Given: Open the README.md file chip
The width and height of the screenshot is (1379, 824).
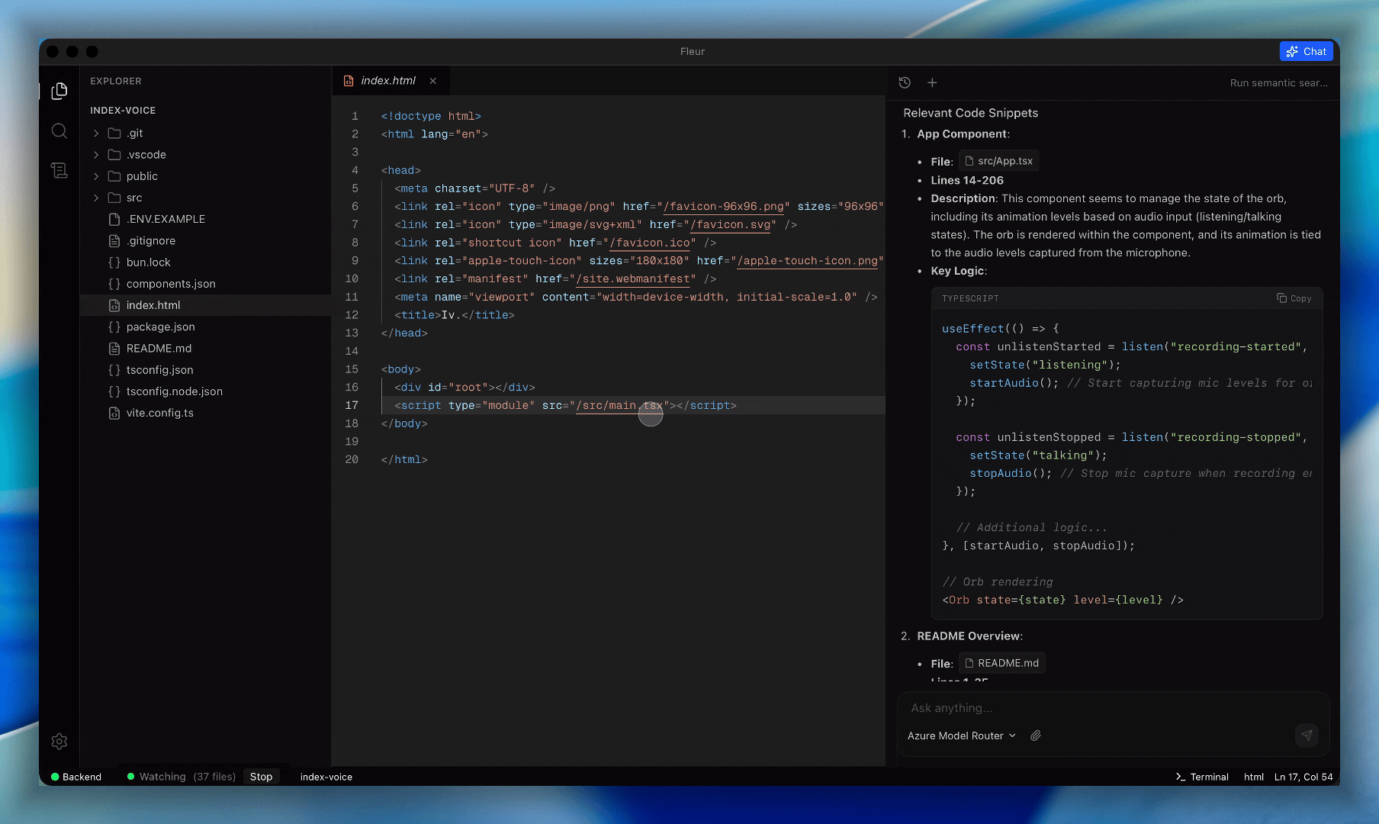Looking at the screenshot, I should (1001, 662).
